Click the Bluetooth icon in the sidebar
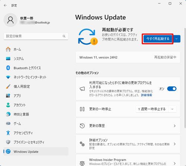Screen dimensions: 186x166 tap(8, 68)
